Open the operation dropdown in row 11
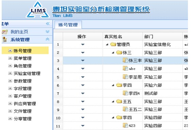 pyautogui.click(x=83, y=126)
